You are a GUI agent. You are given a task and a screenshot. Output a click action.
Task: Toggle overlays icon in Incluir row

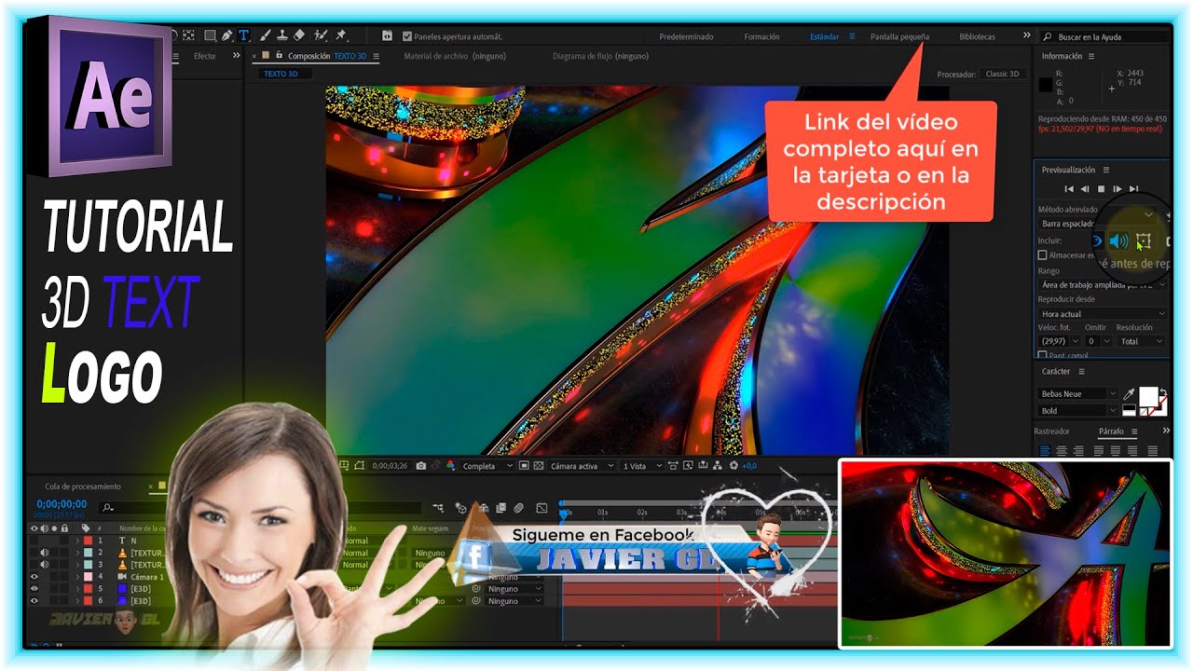[x=1144, y=241]
